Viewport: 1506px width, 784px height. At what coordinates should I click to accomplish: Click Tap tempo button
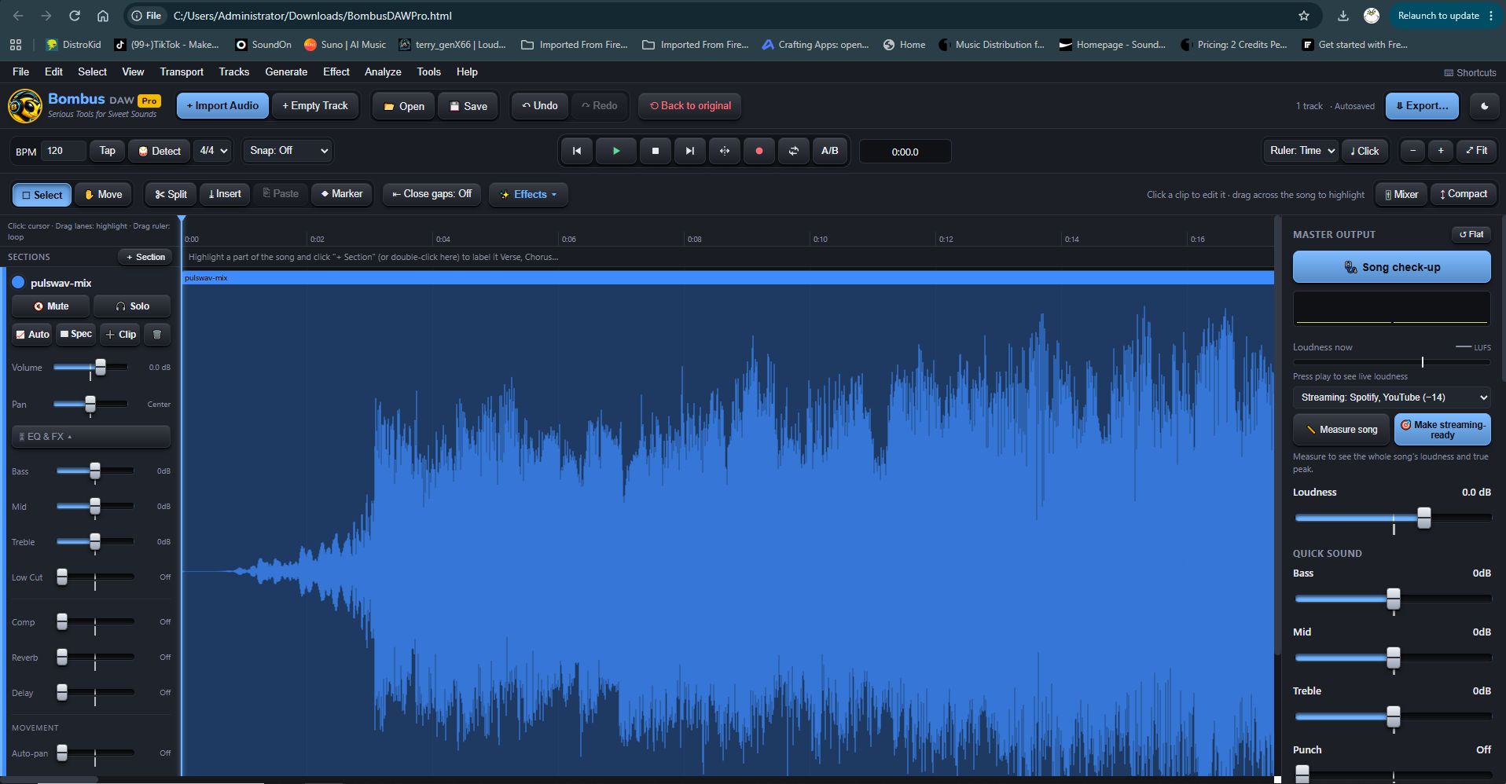(107, 151)
